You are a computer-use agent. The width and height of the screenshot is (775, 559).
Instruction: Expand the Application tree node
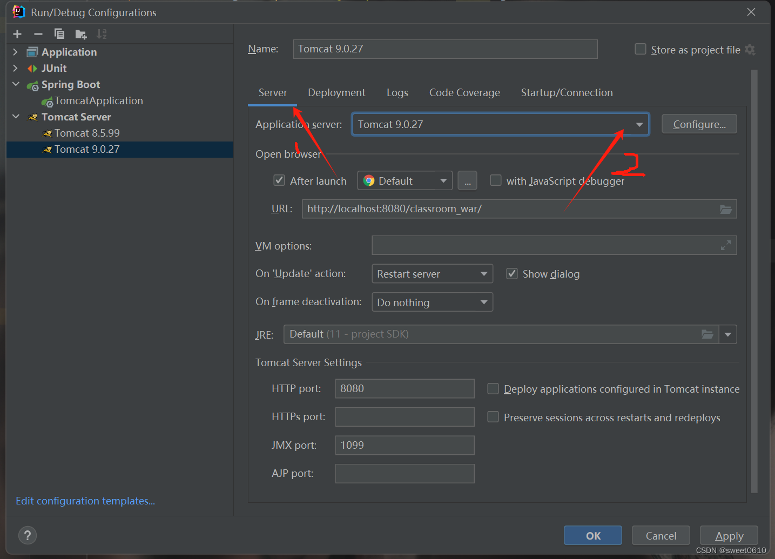pyautogui.click(x=15, y=52)
